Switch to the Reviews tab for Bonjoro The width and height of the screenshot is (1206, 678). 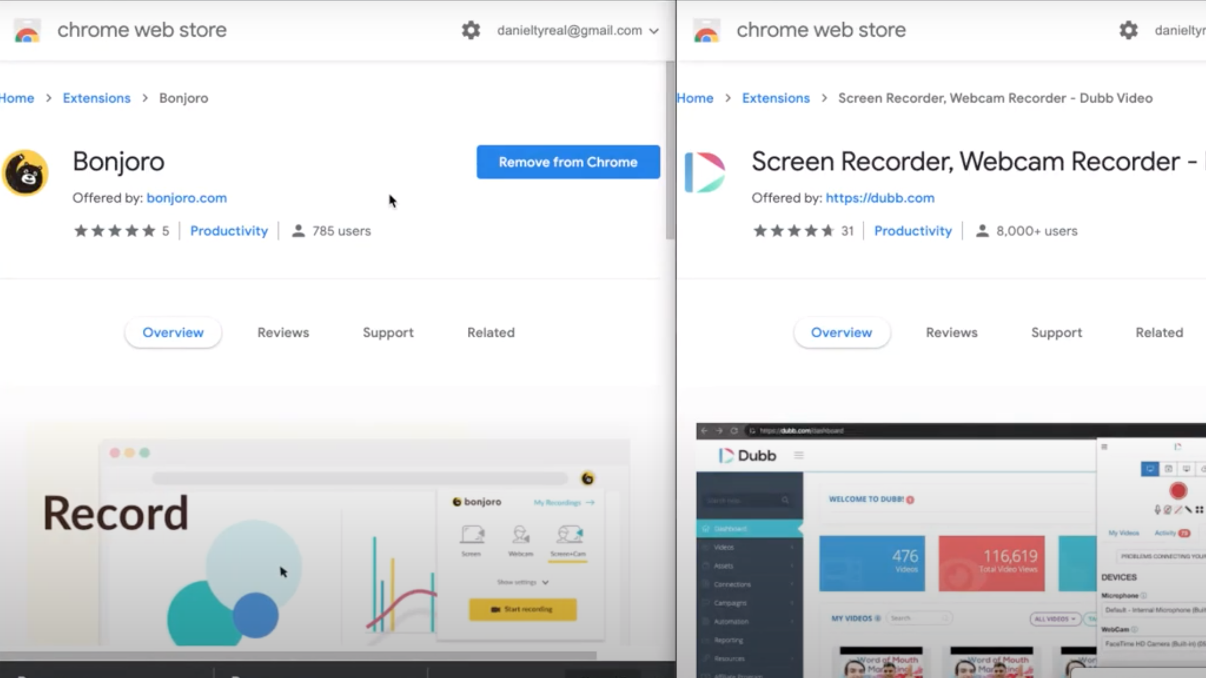click(283, 332)
